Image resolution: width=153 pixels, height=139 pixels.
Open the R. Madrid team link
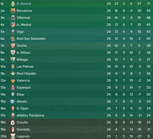24,4
